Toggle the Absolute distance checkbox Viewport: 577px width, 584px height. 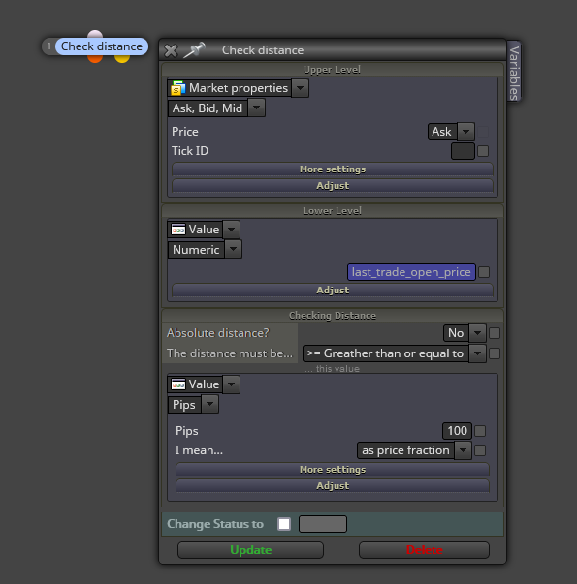[x=495, y=333]
